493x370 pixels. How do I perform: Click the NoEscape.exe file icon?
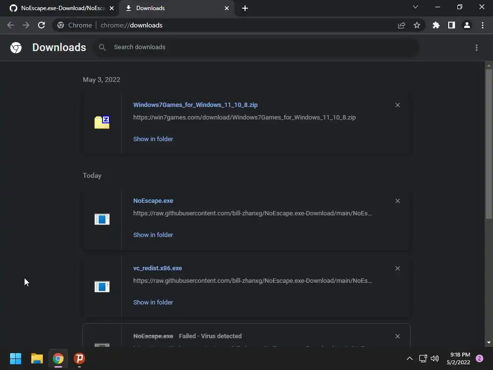(102, 219)
